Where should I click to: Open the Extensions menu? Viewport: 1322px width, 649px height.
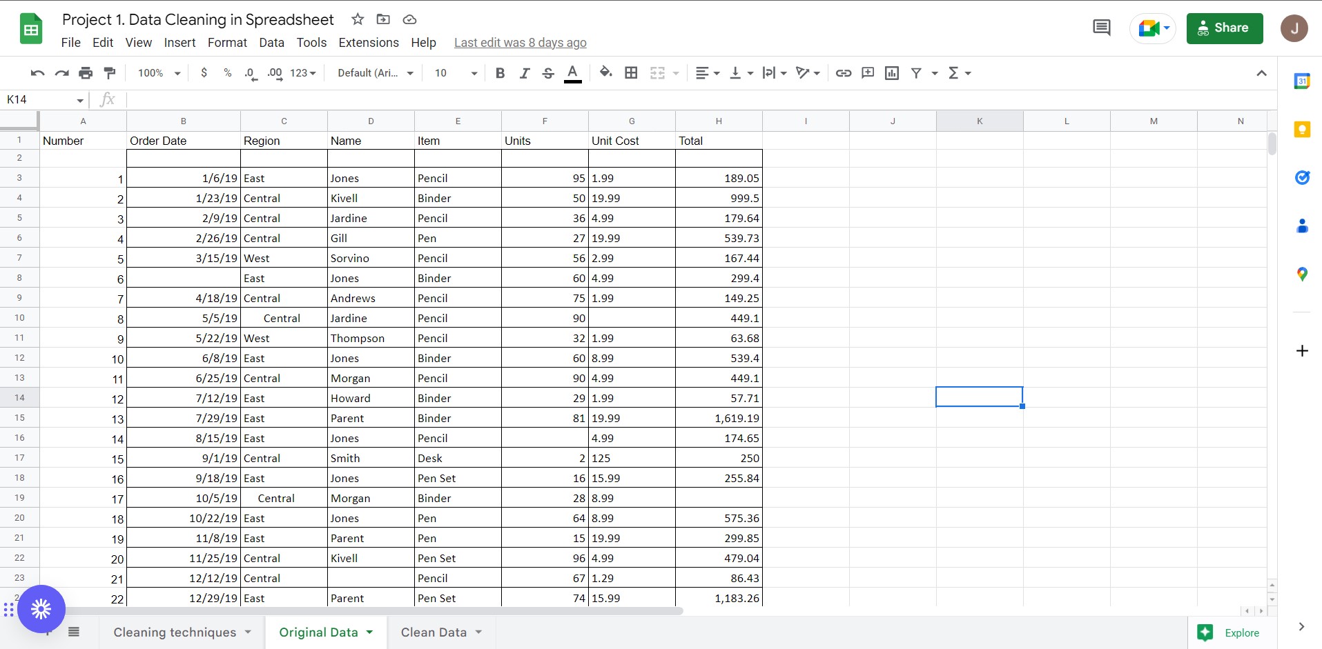369,43
